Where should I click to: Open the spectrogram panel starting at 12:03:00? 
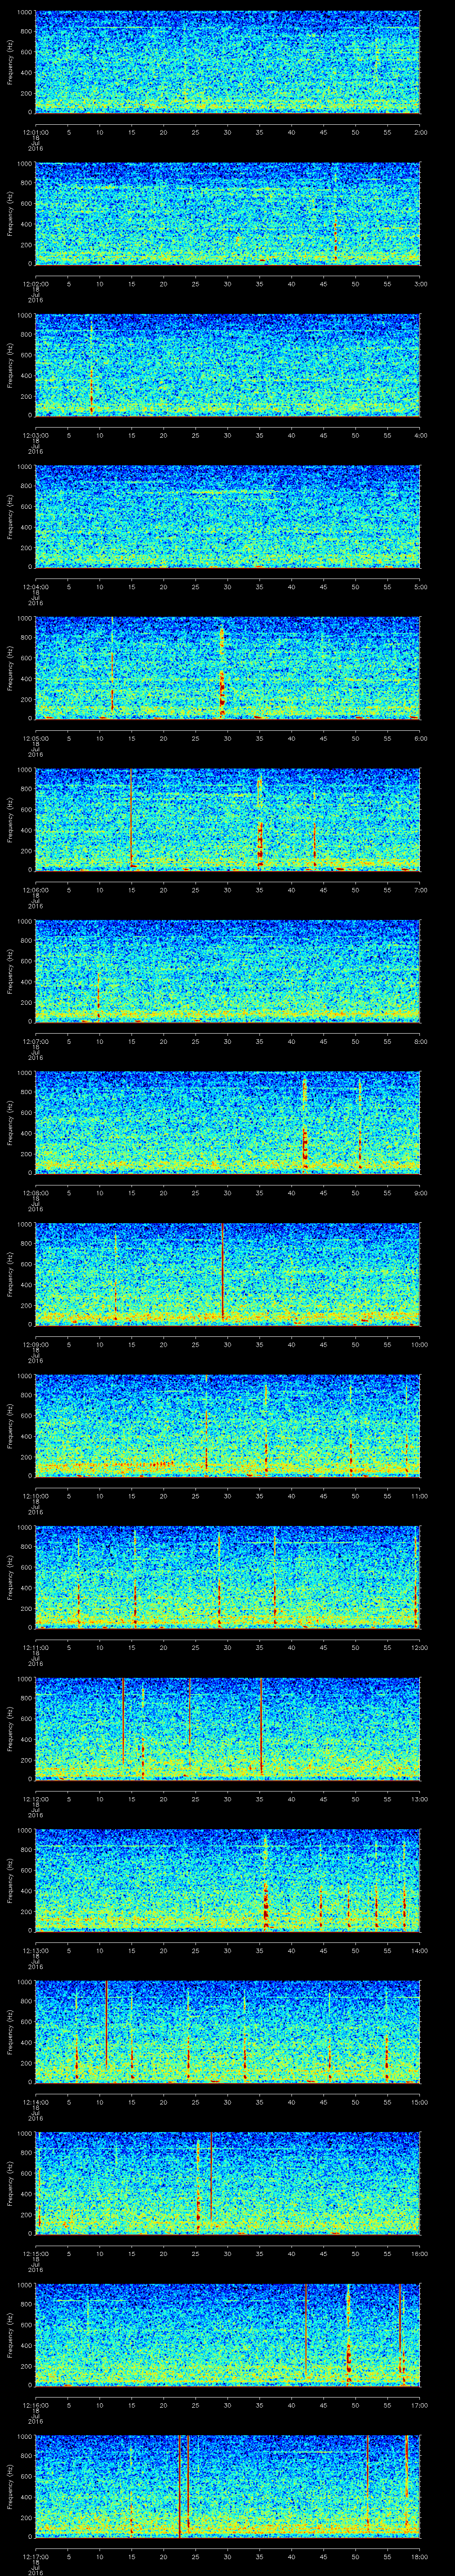click(227, 365)
